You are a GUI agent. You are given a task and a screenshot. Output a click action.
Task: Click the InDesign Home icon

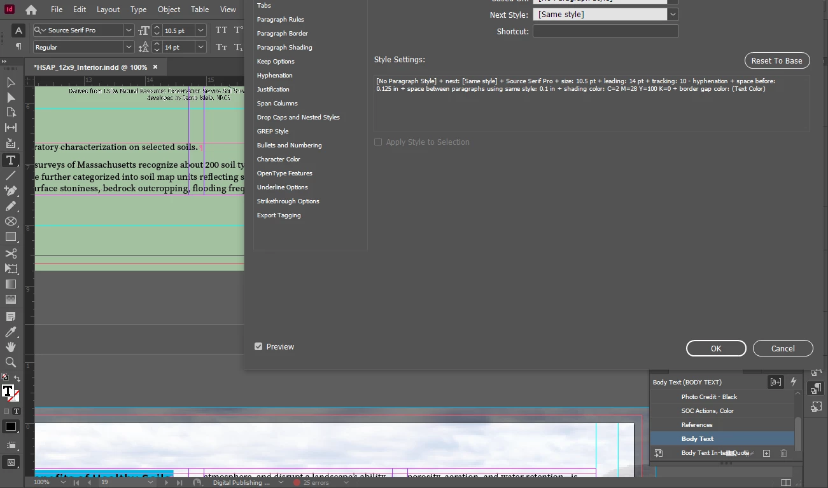[31, 10]
